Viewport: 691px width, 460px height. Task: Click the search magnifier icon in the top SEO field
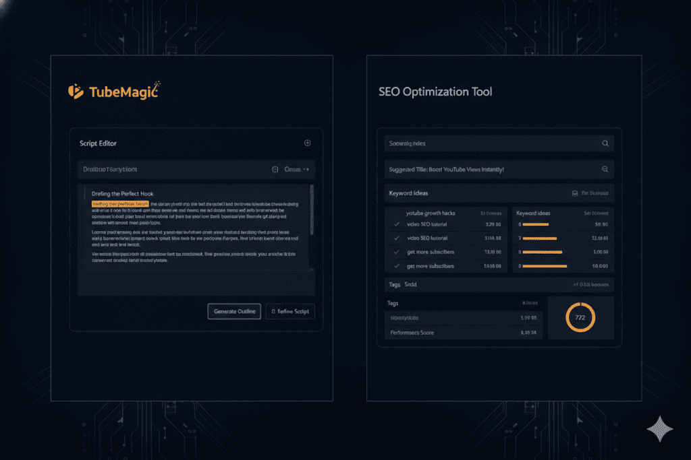pyautogui.click(x=605, y=143)
